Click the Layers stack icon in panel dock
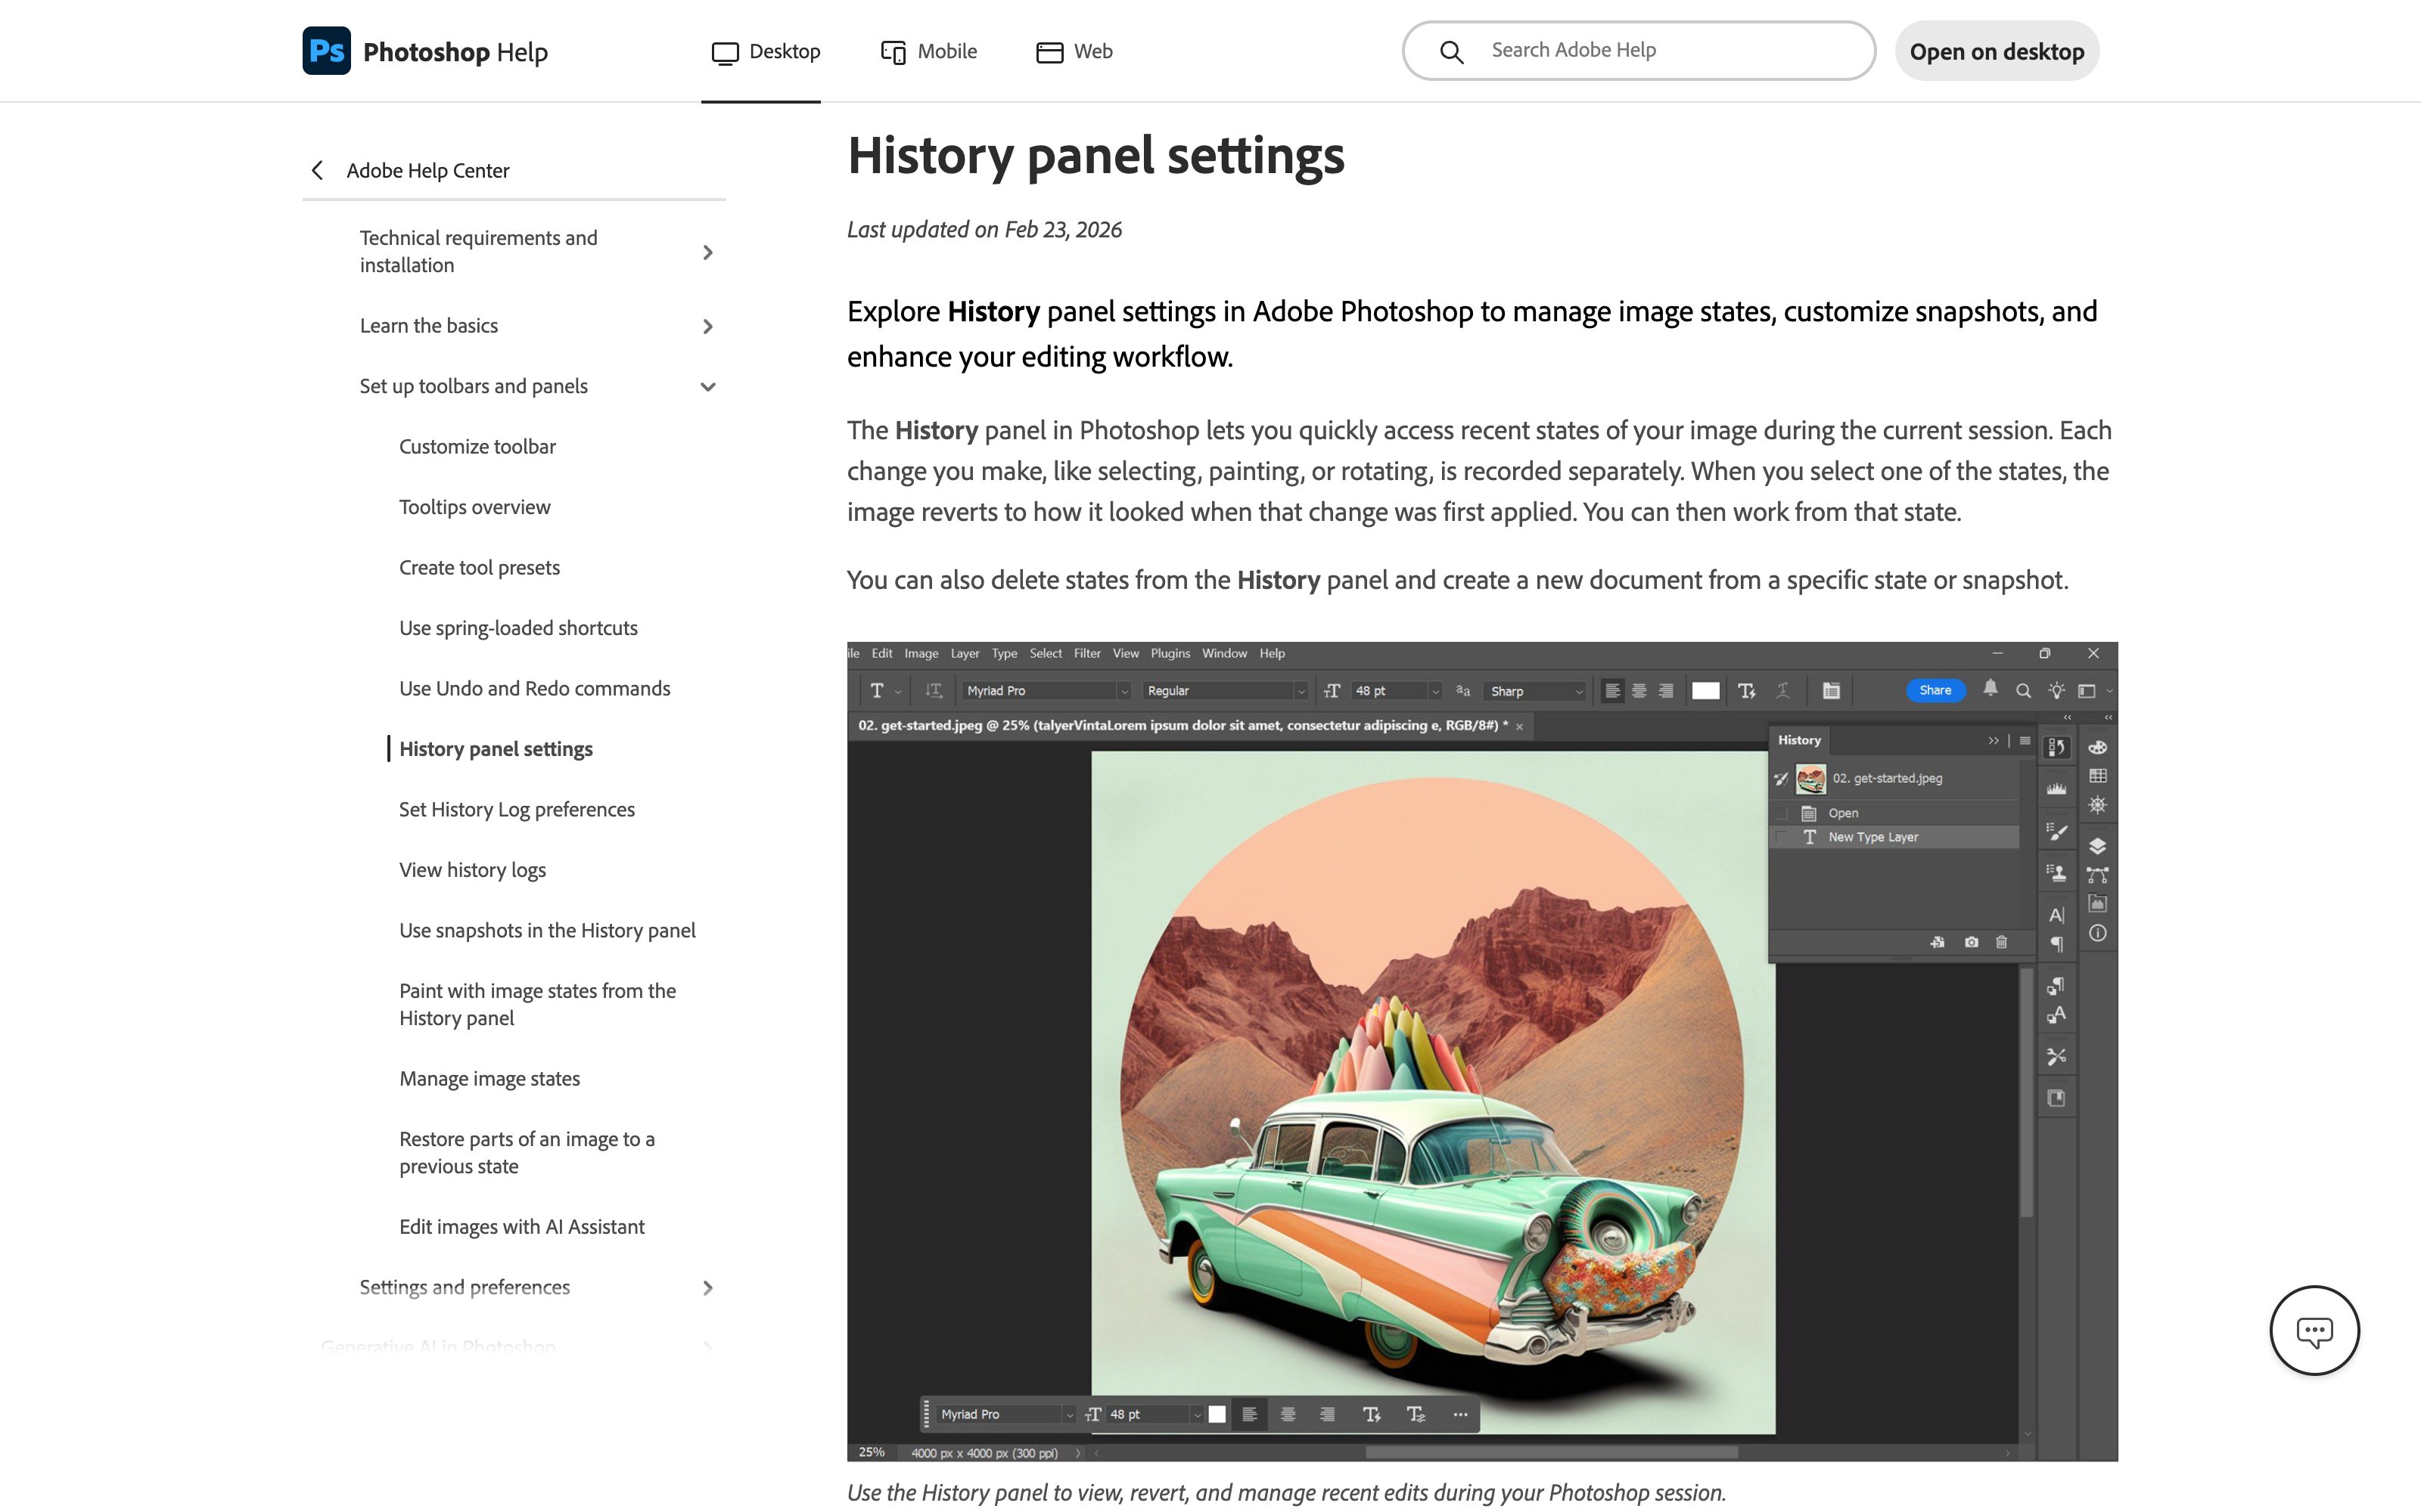 point(2098,846)
